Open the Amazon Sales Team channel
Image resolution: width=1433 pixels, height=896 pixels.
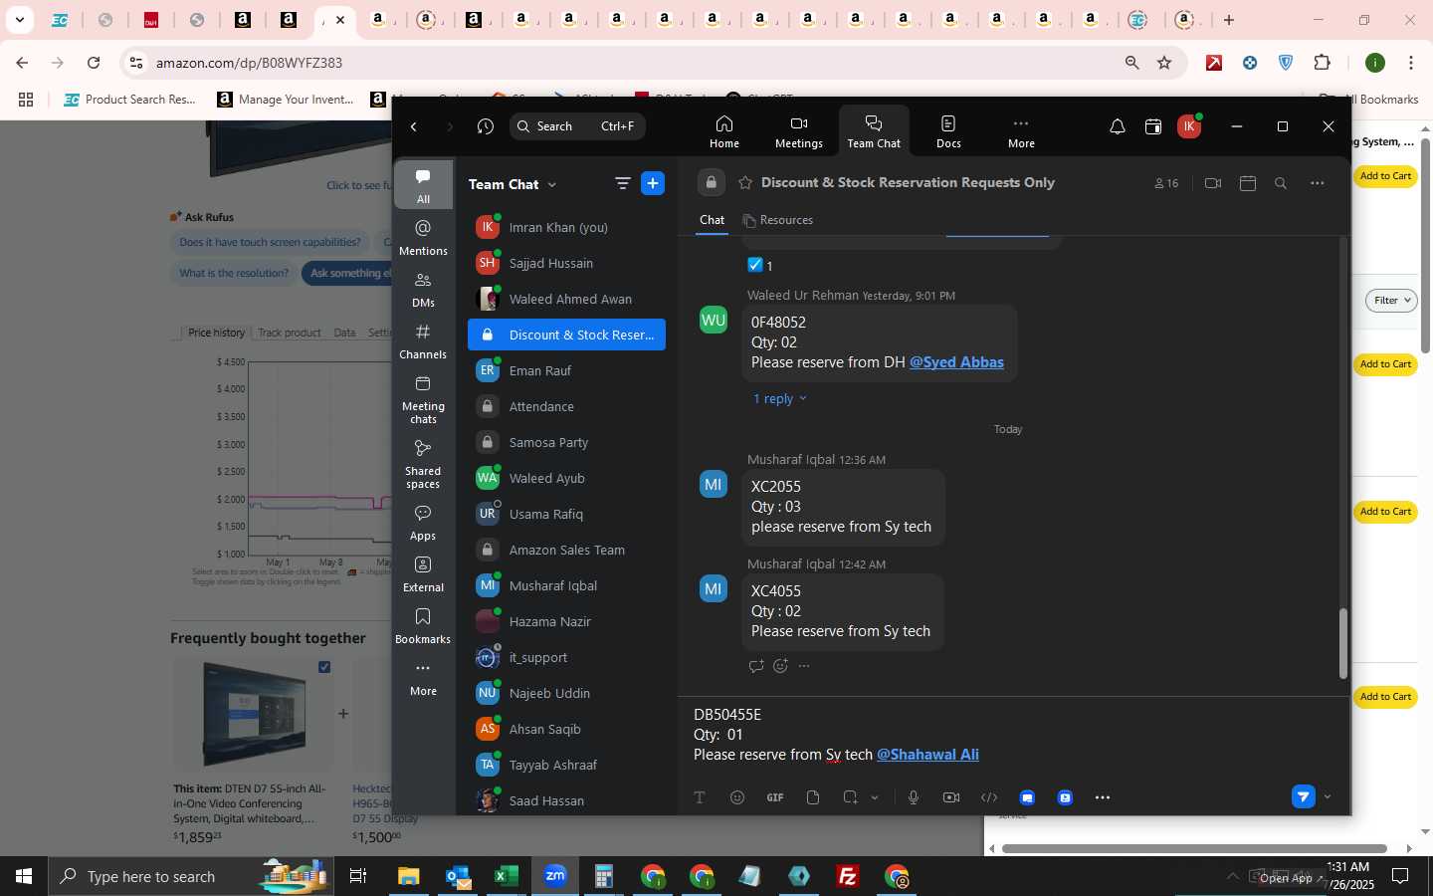(x=566, y=550)
